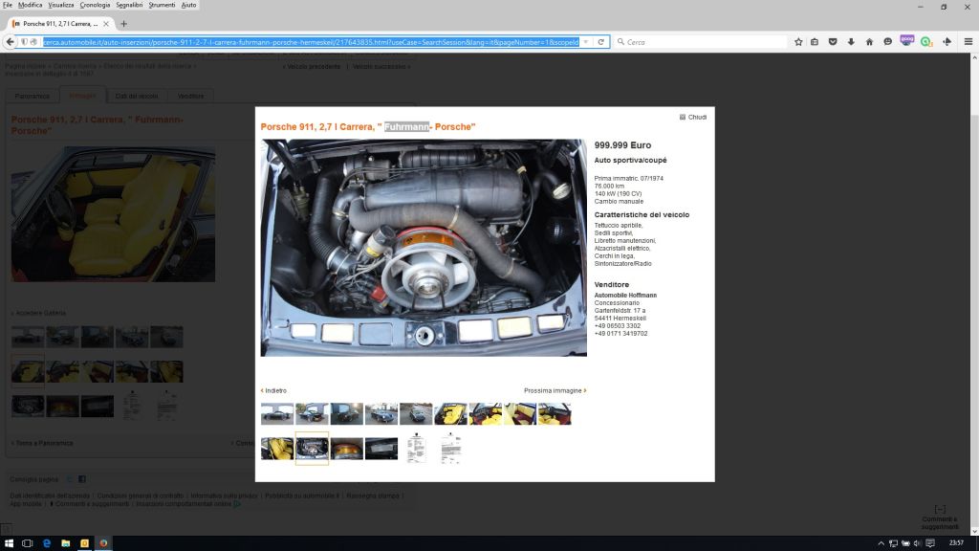Click the Panoramica tab in background page
This screenshot has width=979, height=551.
tap(32, 97)
